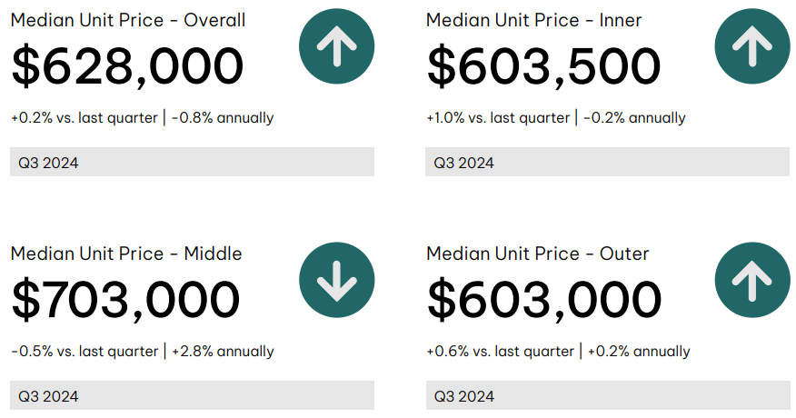Select the $603,500 inner median price figure

click(x=543, y=66)
